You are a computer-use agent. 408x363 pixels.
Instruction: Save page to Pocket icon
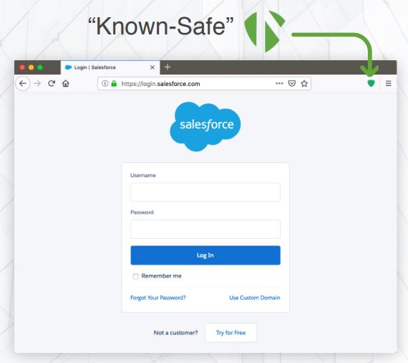pos(292,83)
